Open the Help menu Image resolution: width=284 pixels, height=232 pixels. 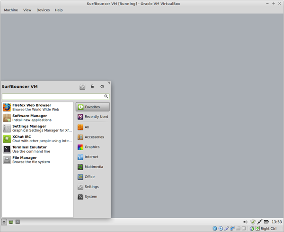pos(59,10)
